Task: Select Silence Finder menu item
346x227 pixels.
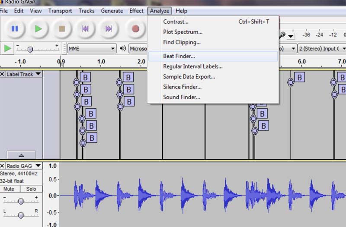Action: (x=182, y=87)
